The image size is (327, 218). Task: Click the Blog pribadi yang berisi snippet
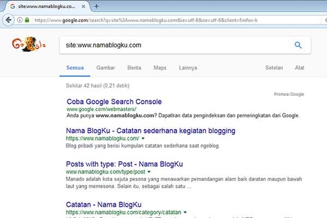tap(143, 146)
